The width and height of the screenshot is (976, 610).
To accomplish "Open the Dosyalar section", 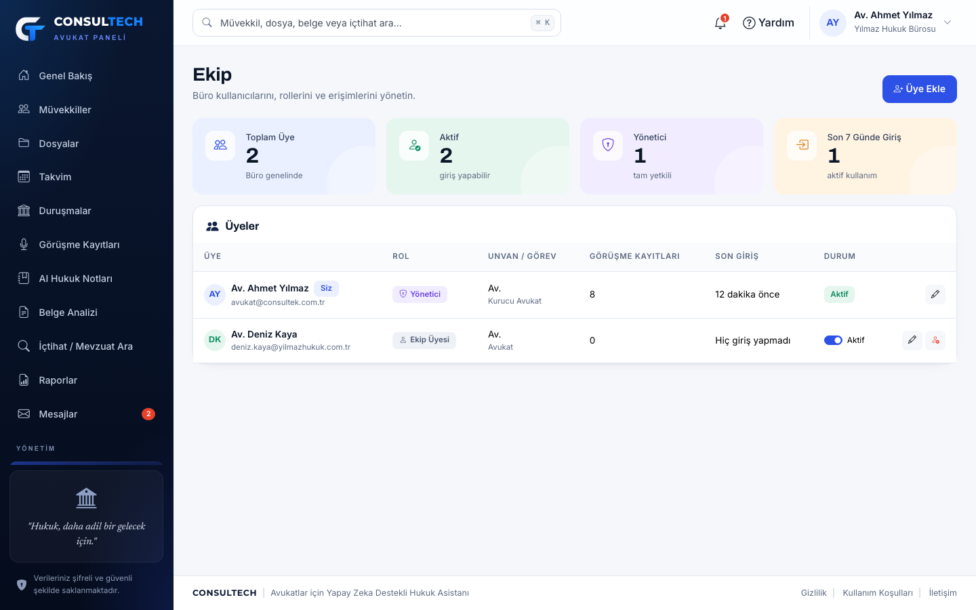I will [x=87, y=144].
